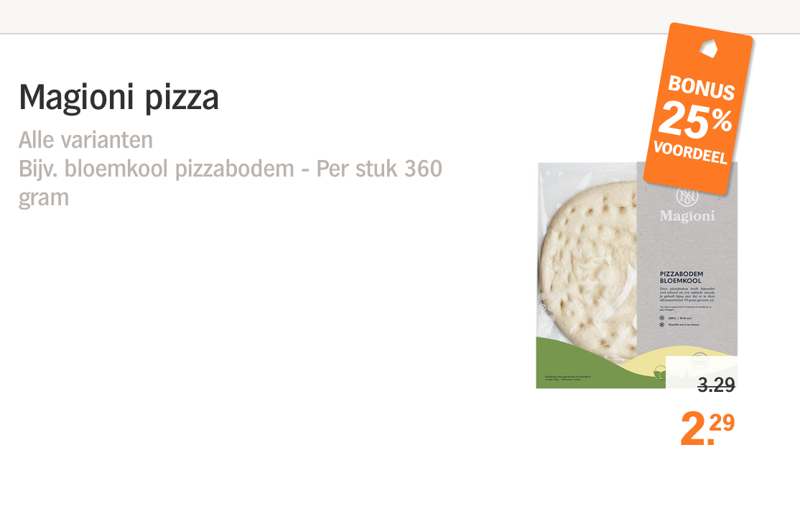Image resolution: width=800 pixels, height=511 pixels.
Task: Click the gray bar at the top
Action: click(400, 17)
